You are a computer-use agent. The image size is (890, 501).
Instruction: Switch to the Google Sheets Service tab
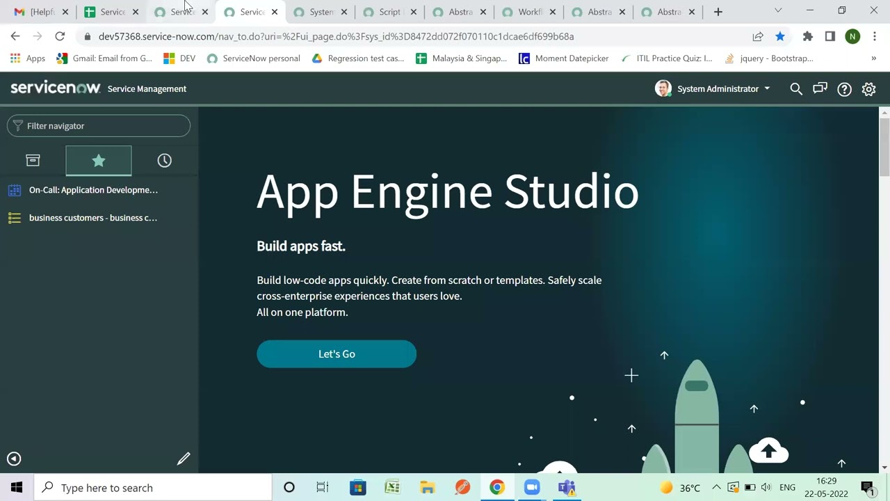(111, 12)
